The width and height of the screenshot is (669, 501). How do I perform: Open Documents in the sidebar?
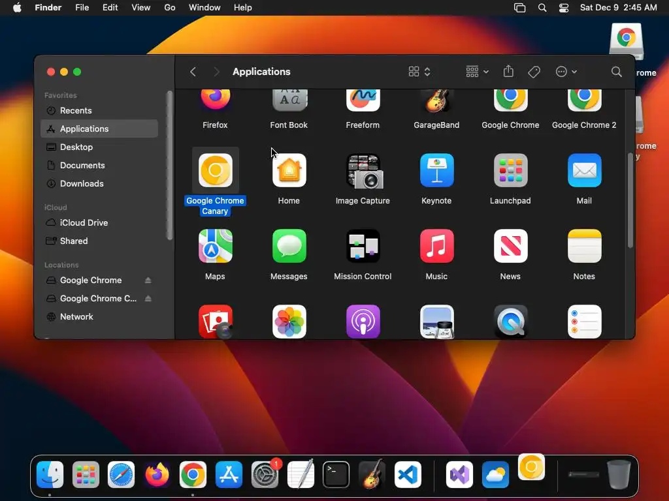[99, 165]
